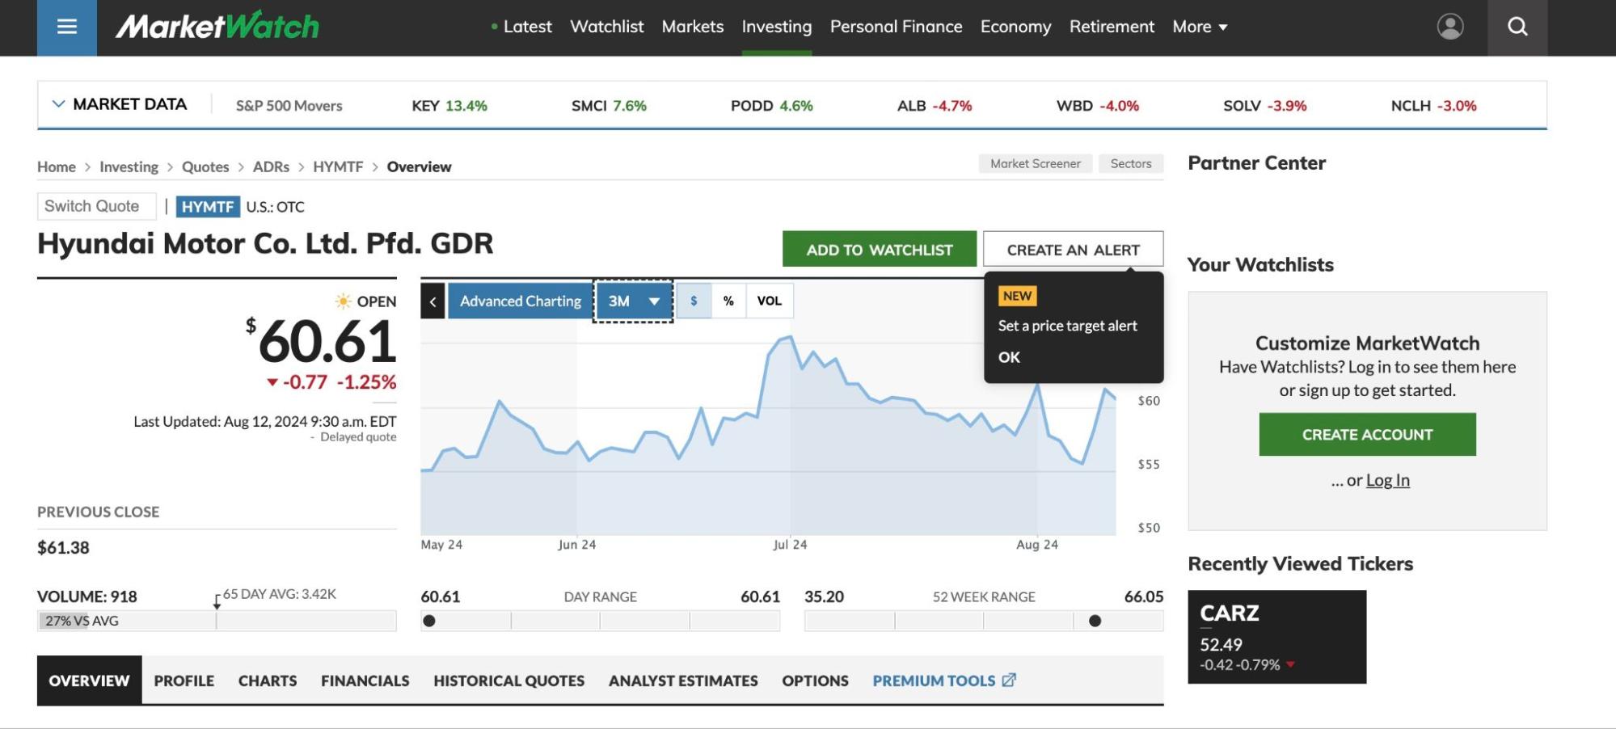Open the hamburger navigation menu
This screenshot has height=729, width=1616.
point(67,27)
